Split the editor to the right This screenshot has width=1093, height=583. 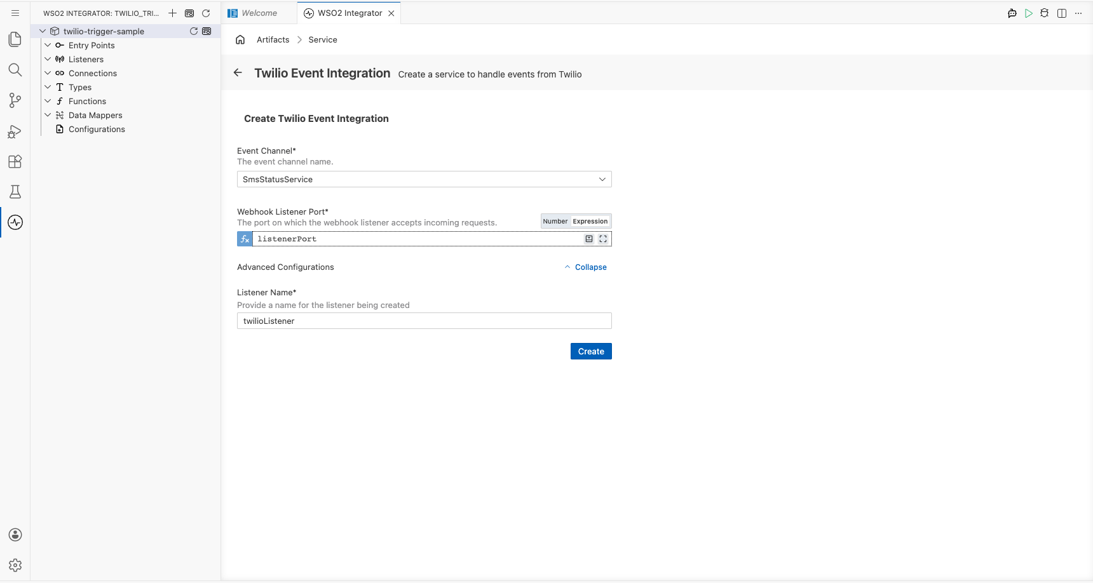coord(1062,13)
